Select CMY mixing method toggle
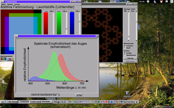This screenshot has width=174, height=108. (x=10, y=59)
